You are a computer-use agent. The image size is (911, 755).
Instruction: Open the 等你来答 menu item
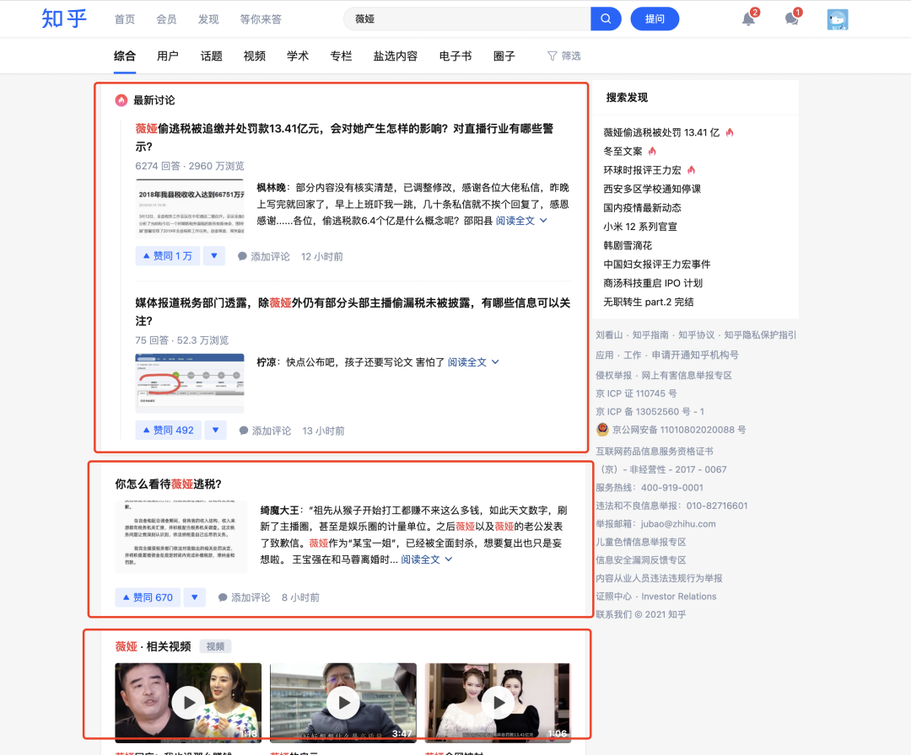tap(261, 19)
